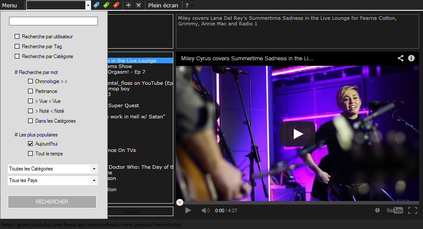This screenshot has height=229, width=423.
Task: Uncheck the Aujourd'hui checkbox
Action: (x=31, y=144)
